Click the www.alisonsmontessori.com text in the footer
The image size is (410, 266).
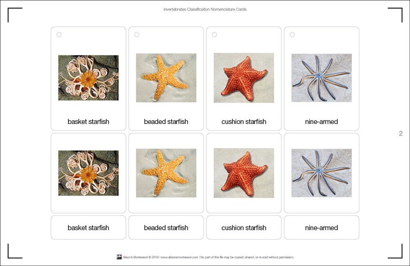pos(180,257)
